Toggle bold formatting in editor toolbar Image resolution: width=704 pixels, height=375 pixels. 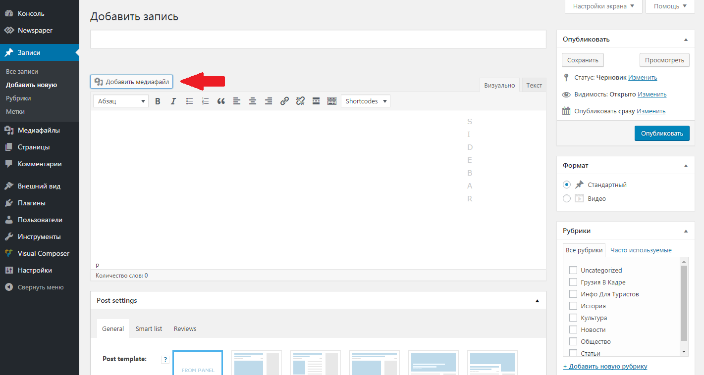158,101
